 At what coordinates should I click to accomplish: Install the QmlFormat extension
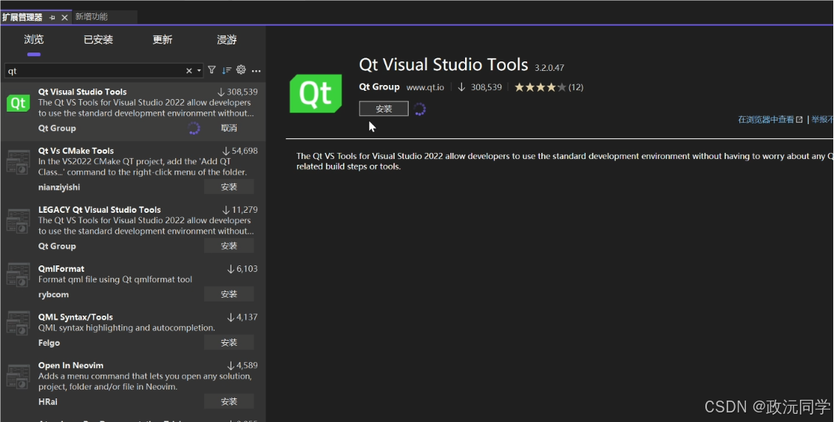pos(228,294)
